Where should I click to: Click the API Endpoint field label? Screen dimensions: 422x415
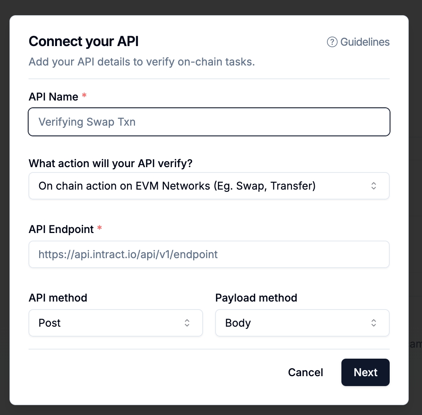(61, 229)
